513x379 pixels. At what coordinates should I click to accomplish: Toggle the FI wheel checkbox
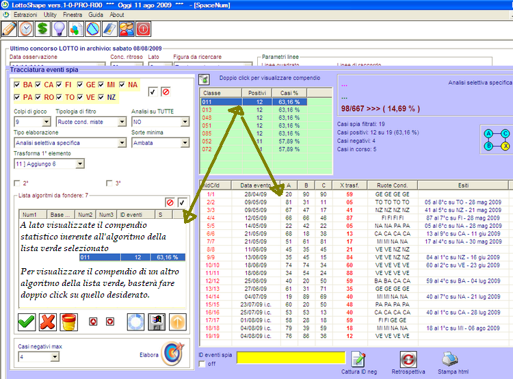[x=59, y=85]
